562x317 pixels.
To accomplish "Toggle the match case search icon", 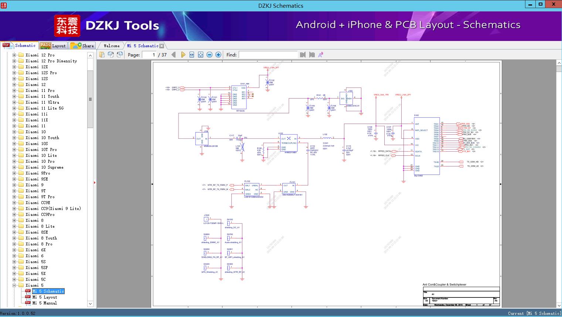I will click(x=321, y=55).
